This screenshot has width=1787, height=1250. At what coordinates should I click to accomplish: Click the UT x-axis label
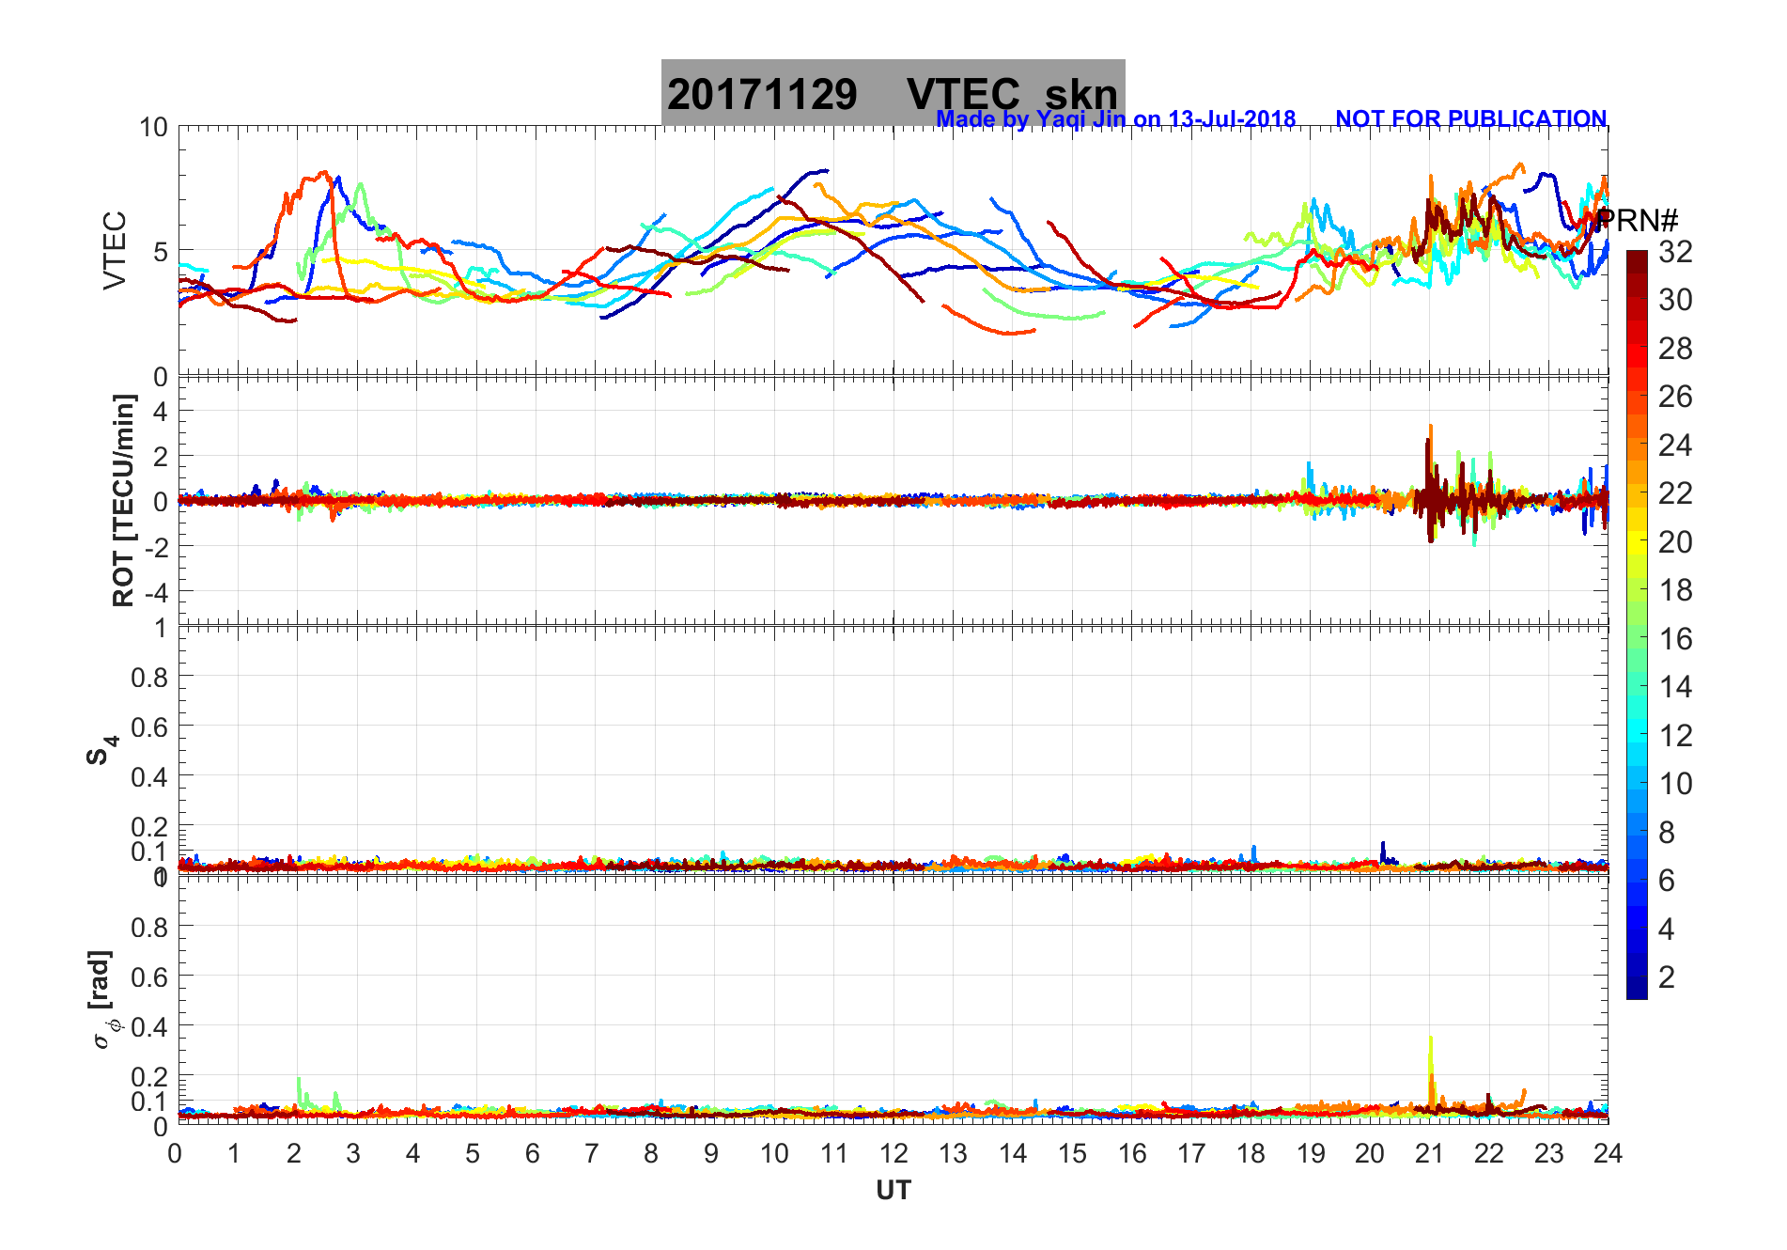(893, 1191)
